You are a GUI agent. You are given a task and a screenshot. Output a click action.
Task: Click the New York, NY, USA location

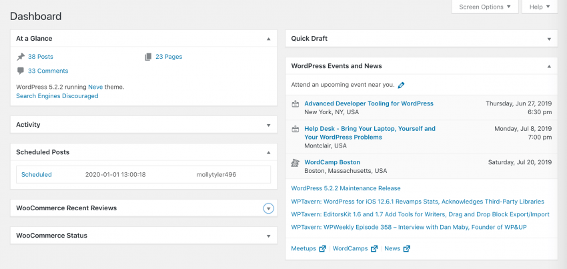(332, 112)
